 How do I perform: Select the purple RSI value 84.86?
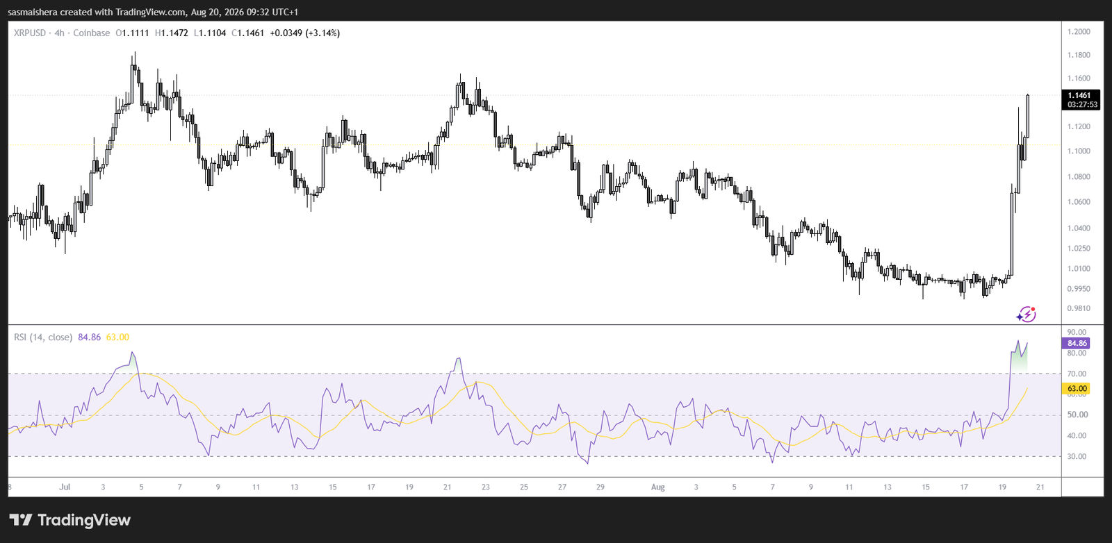90,337
